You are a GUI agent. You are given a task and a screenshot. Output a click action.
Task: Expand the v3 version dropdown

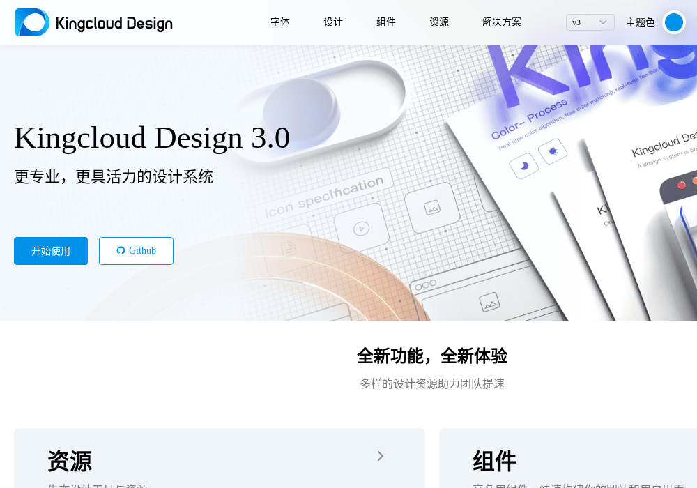[590, 22]
